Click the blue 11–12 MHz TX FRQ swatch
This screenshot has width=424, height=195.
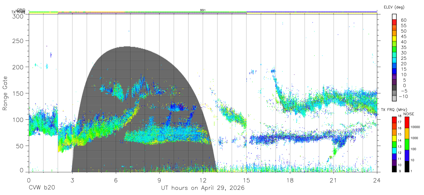coord(394,156)
